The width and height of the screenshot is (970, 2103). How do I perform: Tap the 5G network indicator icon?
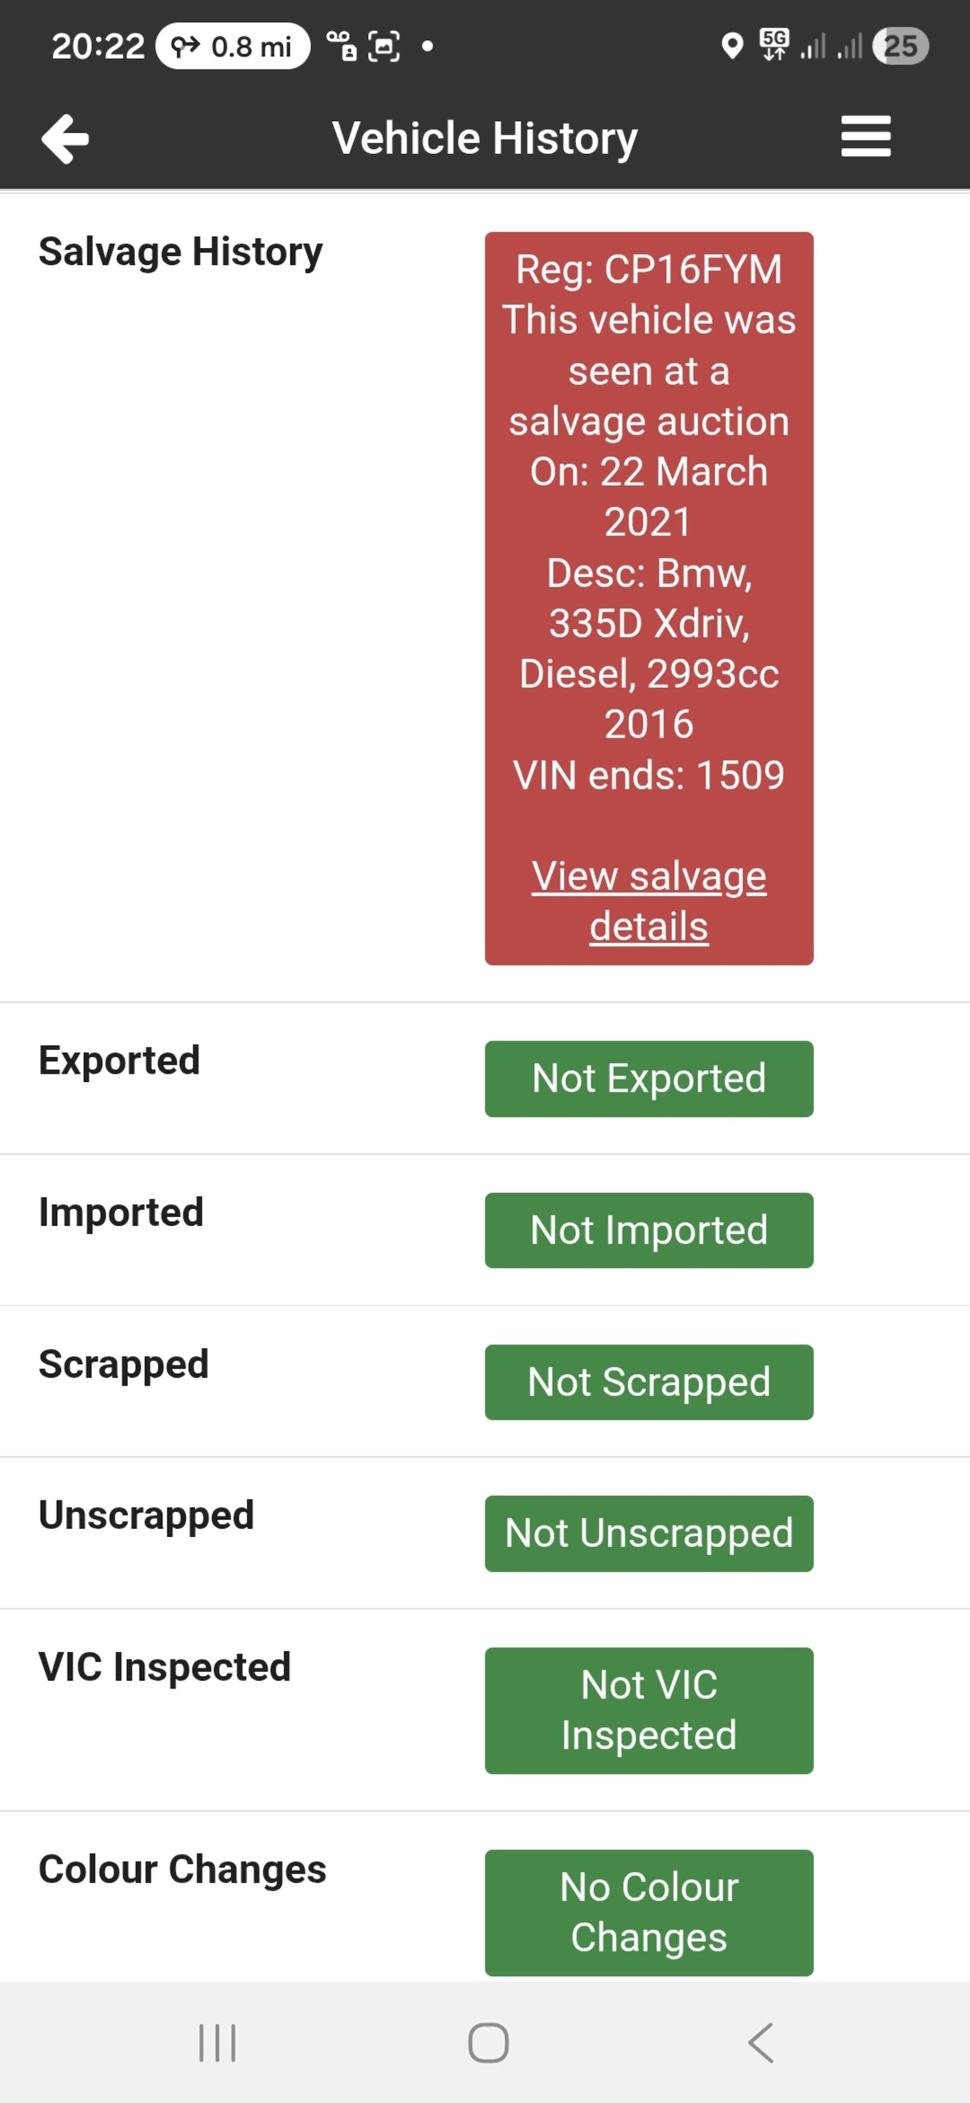[773, 45]
